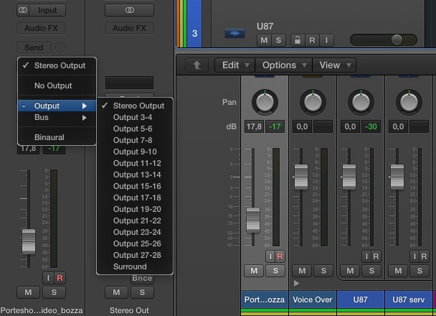
Task: Open the Options dropdown menu
Action: pyautogui.click(x=284, y=65)
